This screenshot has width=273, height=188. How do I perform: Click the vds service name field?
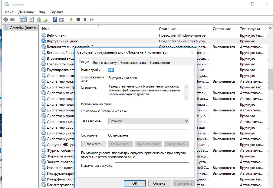[111, 70]
